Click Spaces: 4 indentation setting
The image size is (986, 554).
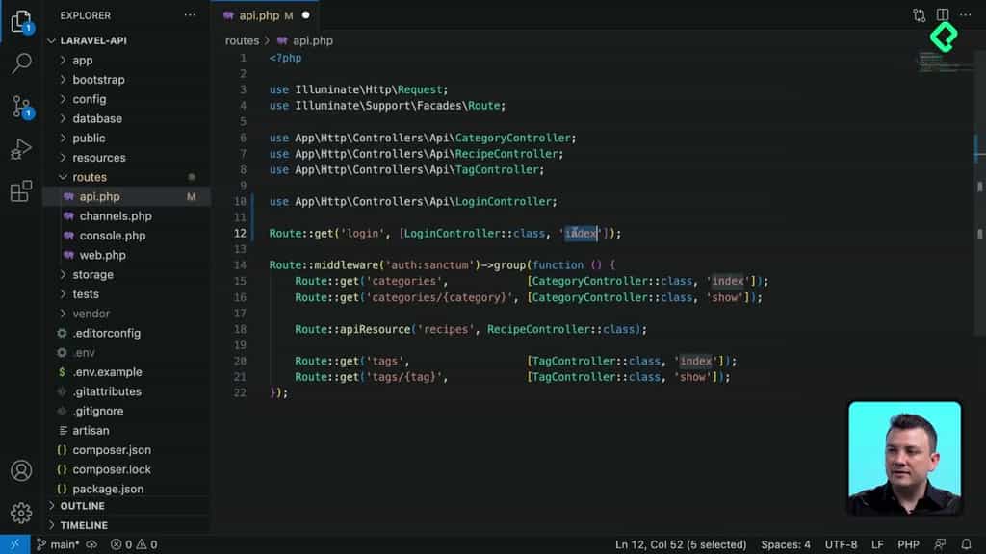[785, 543]
